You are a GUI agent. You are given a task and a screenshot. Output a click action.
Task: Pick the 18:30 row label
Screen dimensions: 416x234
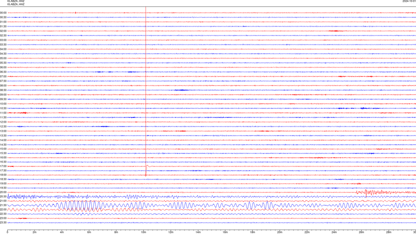[x=3, y=179]
